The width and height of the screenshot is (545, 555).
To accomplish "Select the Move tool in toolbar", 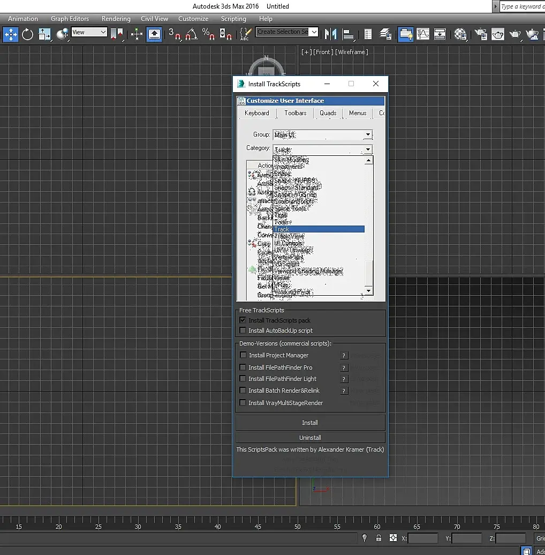I will tap(11, 34).
